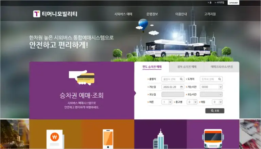Click the won receipt icon tile
Screen dimensions: 261x149
[x=55, y=139]
